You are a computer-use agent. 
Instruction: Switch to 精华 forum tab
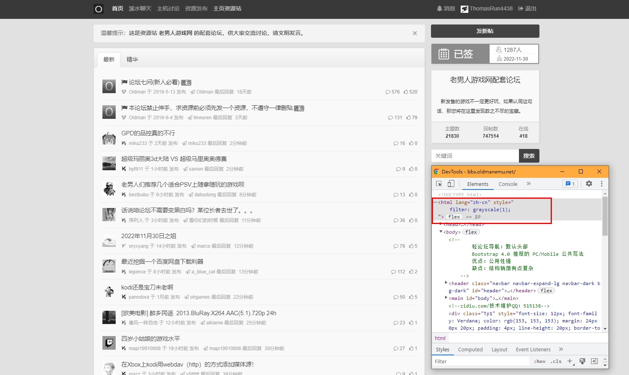point(132,59)
